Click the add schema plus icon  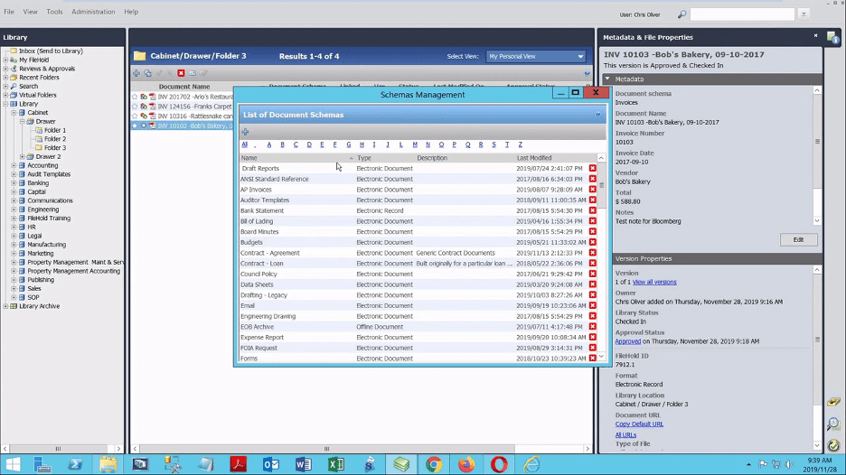[x=245, y=132]
